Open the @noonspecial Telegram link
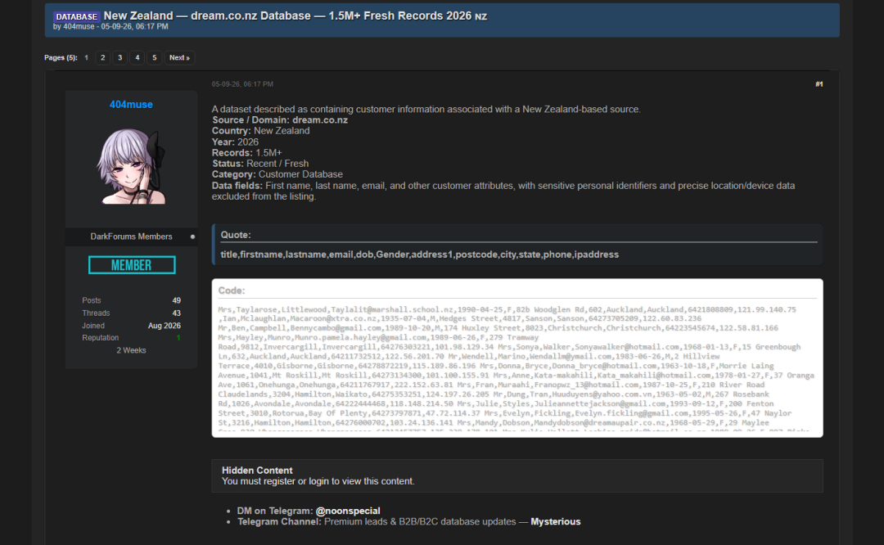The width and height of the screenshot is (884, 545). tap(348, 511)
